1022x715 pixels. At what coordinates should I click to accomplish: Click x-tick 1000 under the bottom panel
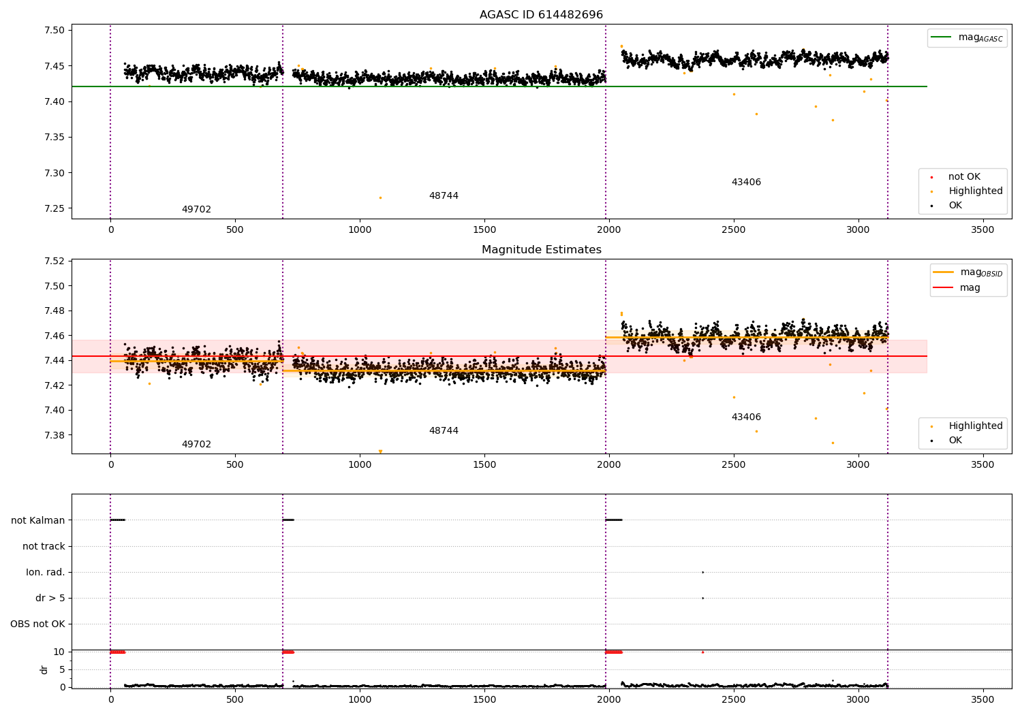point(360,700)
